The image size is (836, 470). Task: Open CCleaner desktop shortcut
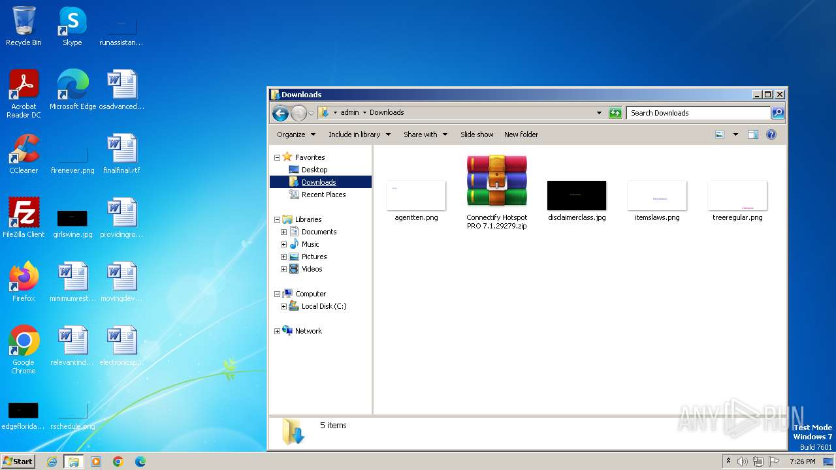click(x=24, y=153)
